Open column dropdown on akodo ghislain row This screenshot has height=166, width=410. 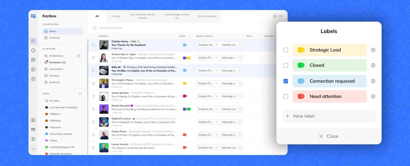[232, 96]
